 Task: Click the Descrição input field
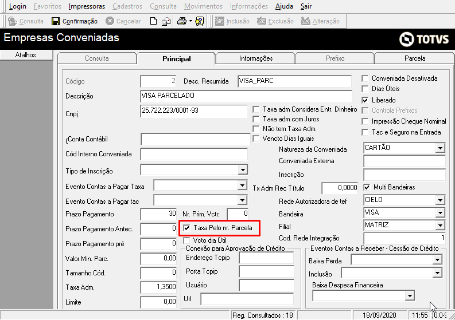point(246,96)
